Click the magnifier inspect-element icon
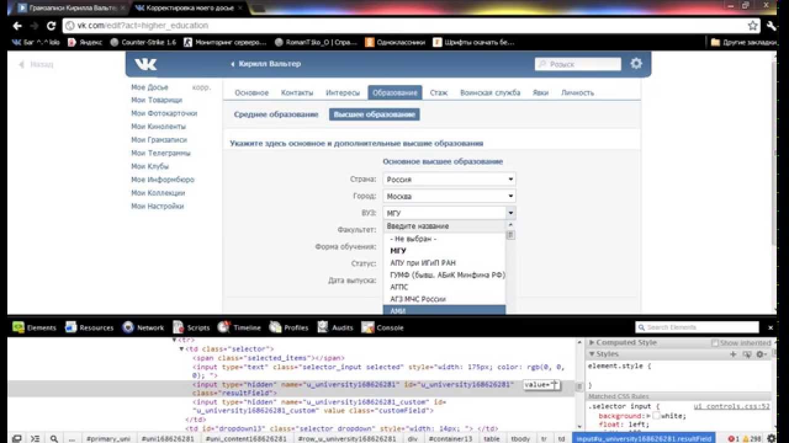 click(x=54, y=439)
